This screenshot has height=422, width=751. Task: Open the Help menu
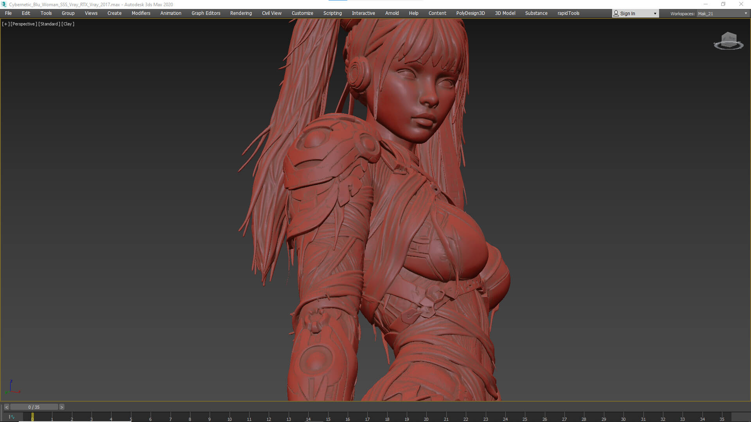414,13
